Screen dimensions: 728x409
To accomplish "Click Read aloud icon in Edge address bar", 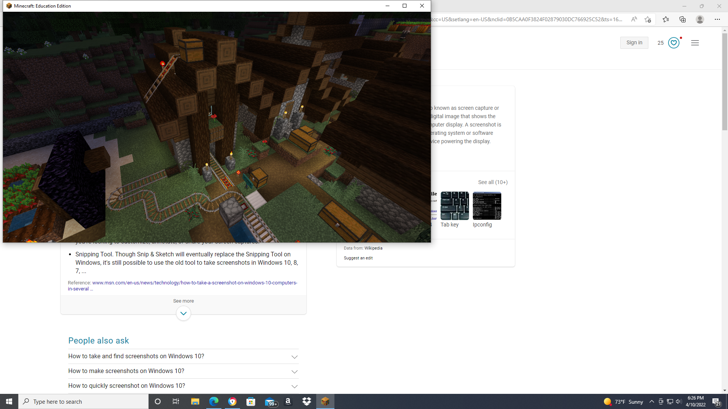I will 634,19.
